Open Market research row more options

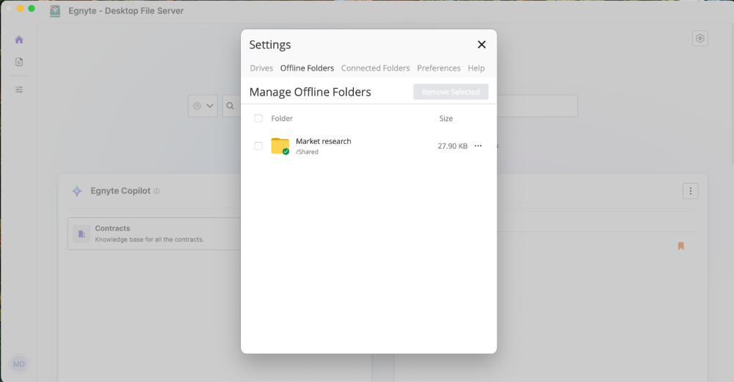(x=478, y=145)
